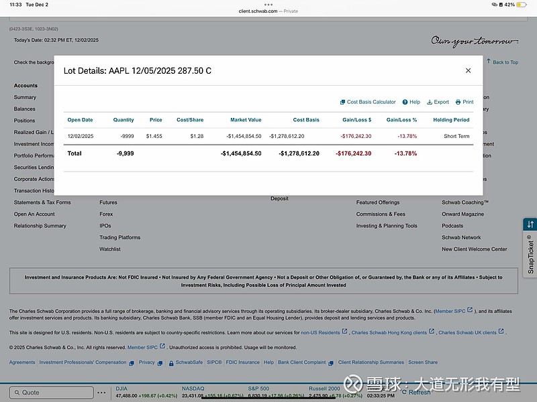This screenshot has height=402, width=537.
Task: Close the Lot Details dialog
Action: pos(468,70)
